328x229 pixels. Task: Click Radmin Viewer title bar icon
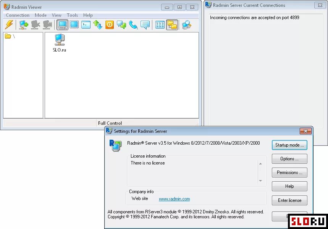click(x=7, y=7)
